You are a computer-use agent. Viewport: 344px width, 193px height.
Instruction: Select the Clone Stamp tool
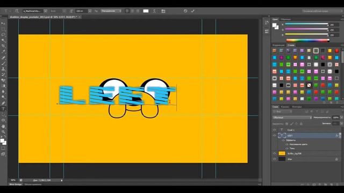click(3, 69)
